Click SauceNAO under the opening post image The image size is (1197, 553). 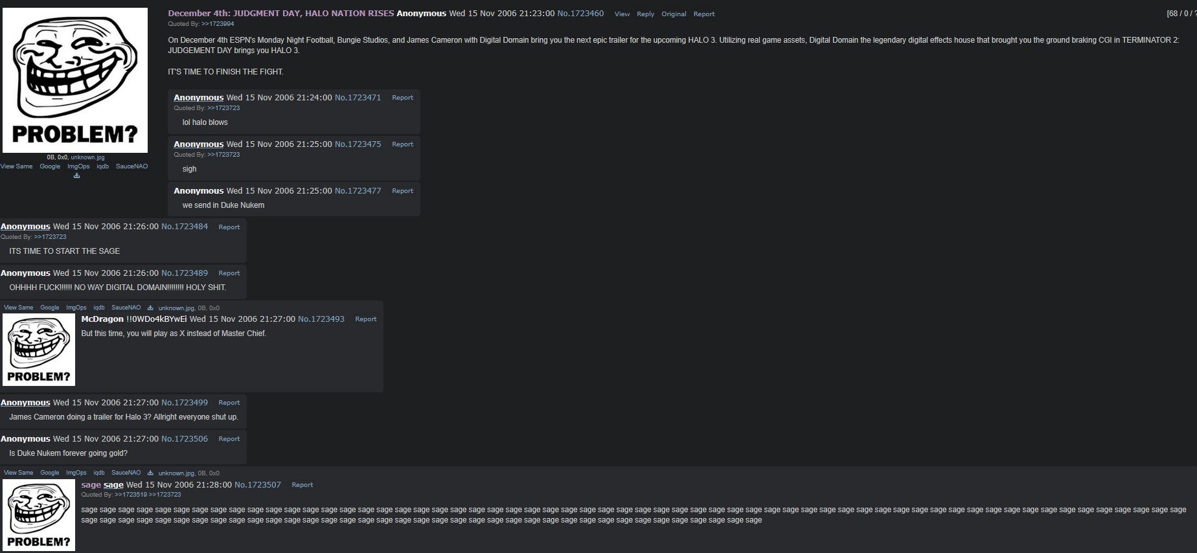click(x=131, y=166)
